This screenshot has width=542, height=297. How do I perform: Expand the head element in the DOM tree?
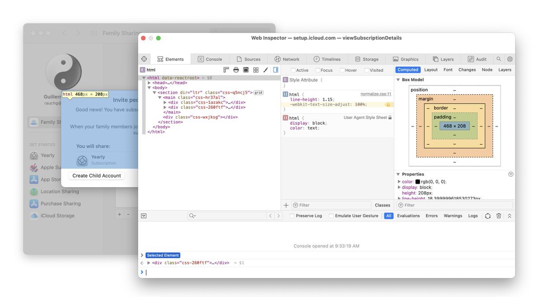(x=150, y=83)
